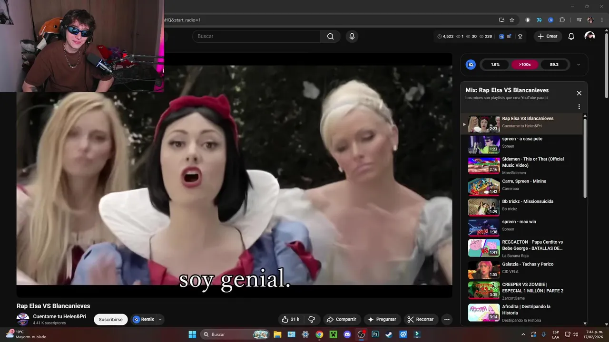Image resolution: width=609 pixels, height=342 pixels.
Task: Open Chrome media controls icon
Action: [579, 20]
